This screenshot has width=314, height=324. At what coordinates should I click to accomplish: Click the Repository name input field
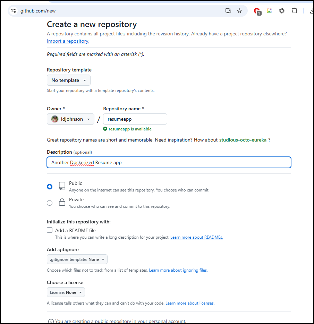click(x=135, y=119)
